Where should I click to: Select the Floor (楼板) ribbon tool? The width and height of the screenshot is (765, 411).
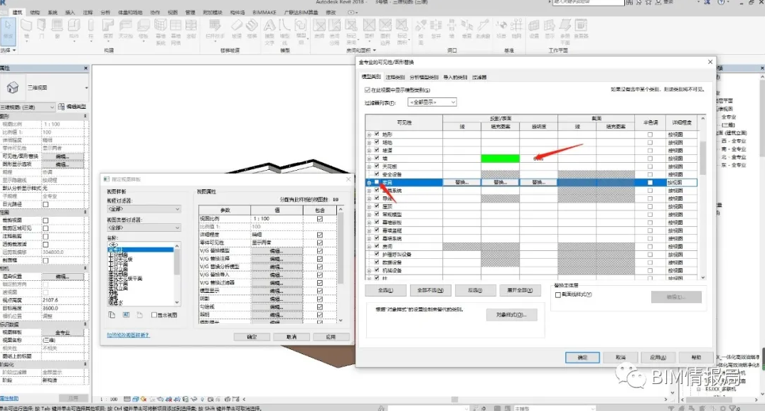pyautogui.click(x=144, y=28)
